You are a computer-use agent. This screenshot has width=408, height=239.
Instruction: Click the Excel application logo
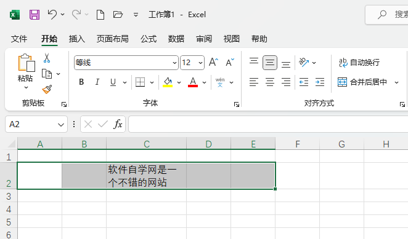[x=15, y=15]
